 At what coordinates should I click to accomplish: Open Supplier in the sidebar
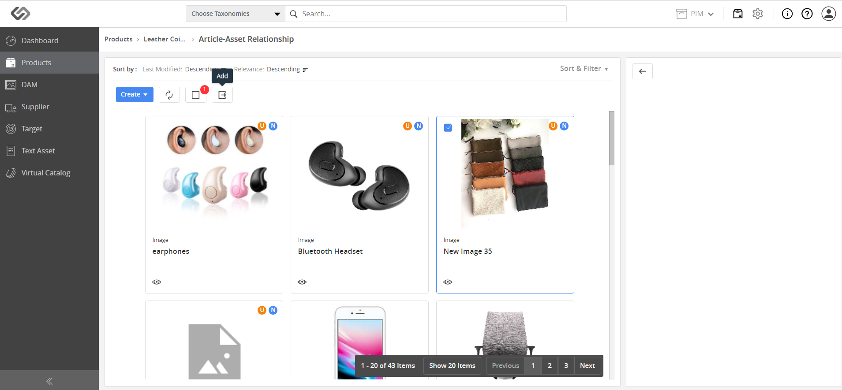[x=49, y=107]
